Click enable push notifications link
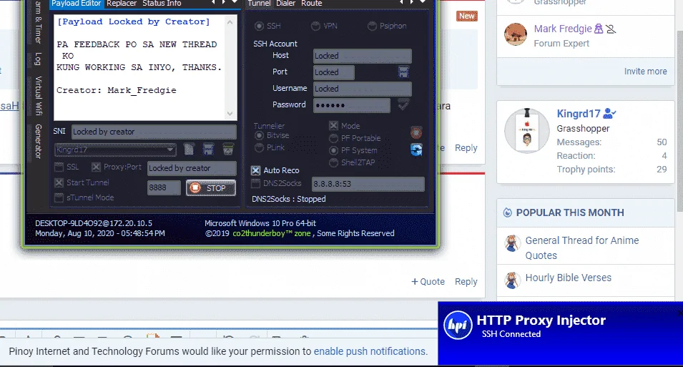The height and width of the screenshot is (367, 683). pos(369,351)
